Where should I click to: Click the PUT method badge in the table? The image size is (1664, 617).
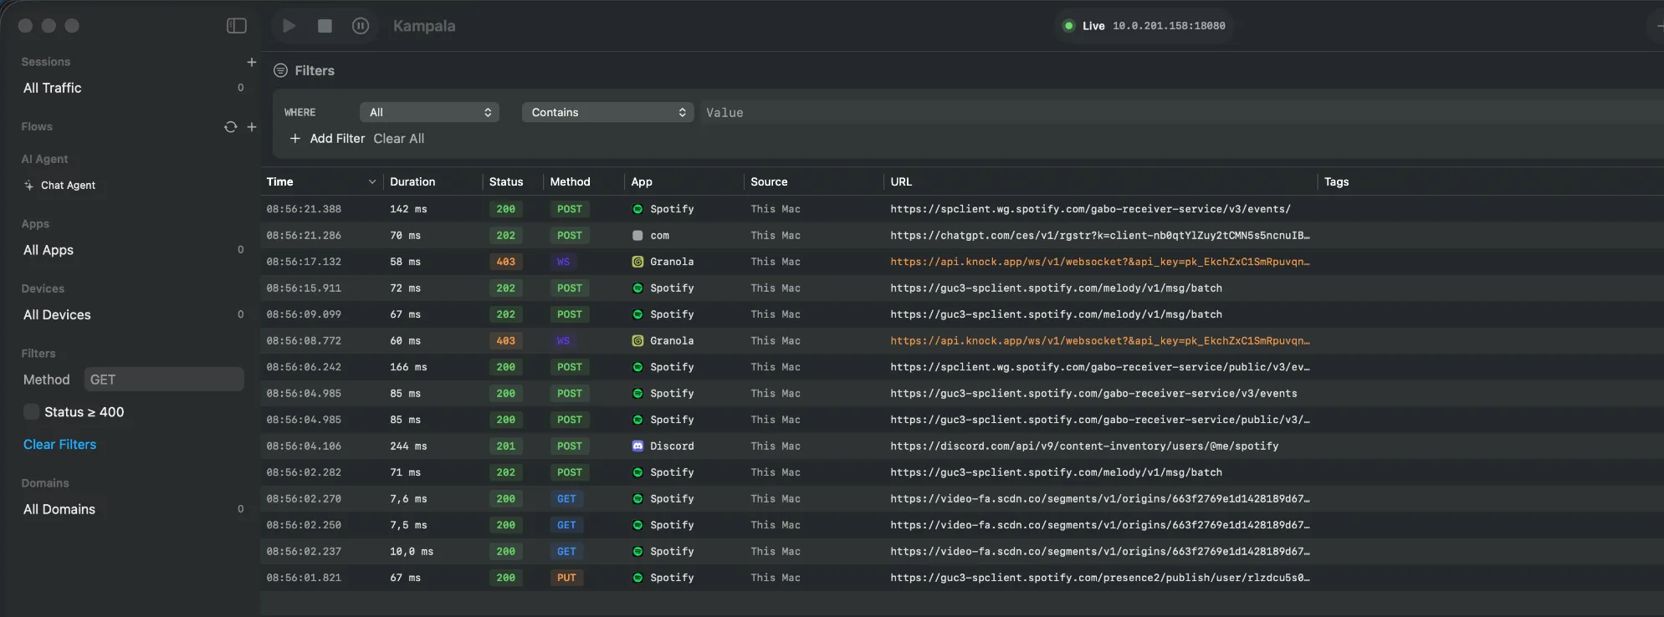pyautogui.click(x=566, y=578)
